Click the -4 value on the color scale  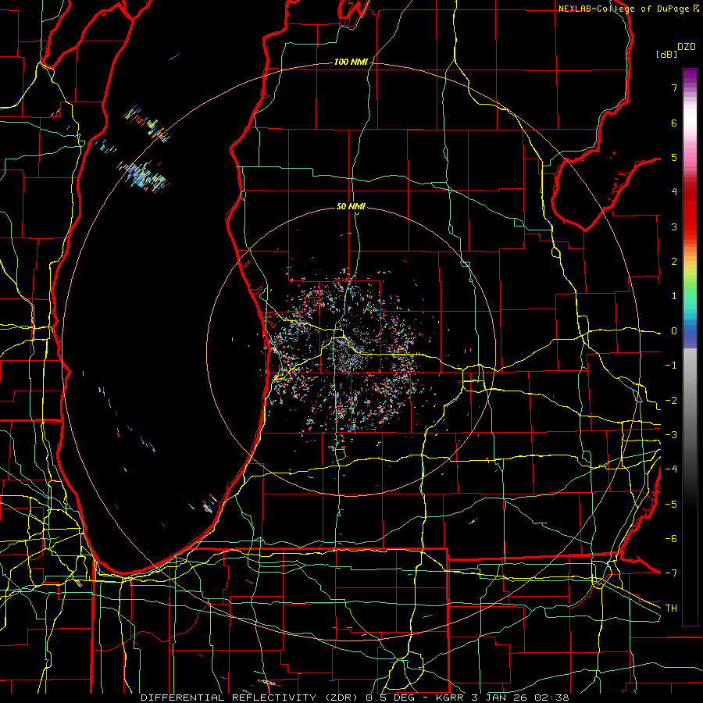(671, 469)
